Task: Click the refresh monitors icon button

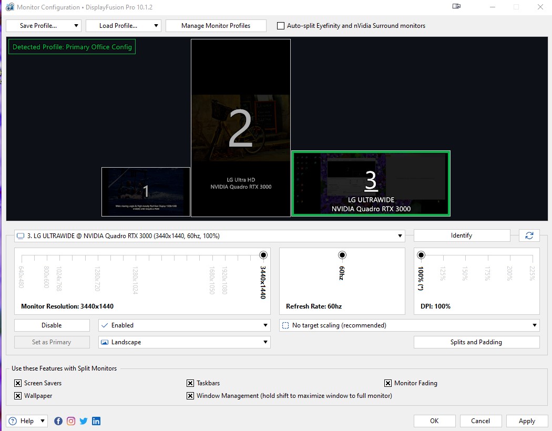Action: click(x=529, y=236)
